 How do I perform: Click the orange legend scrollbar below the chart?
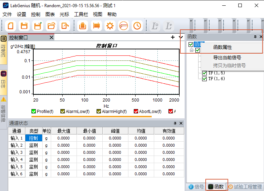(92, 117)
